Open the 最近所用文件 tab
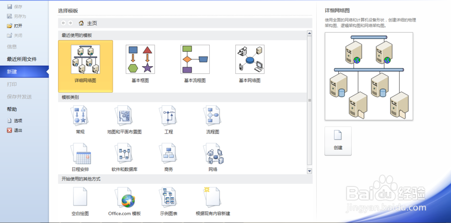This screenshot has width=451, height=223. [22, 59]
